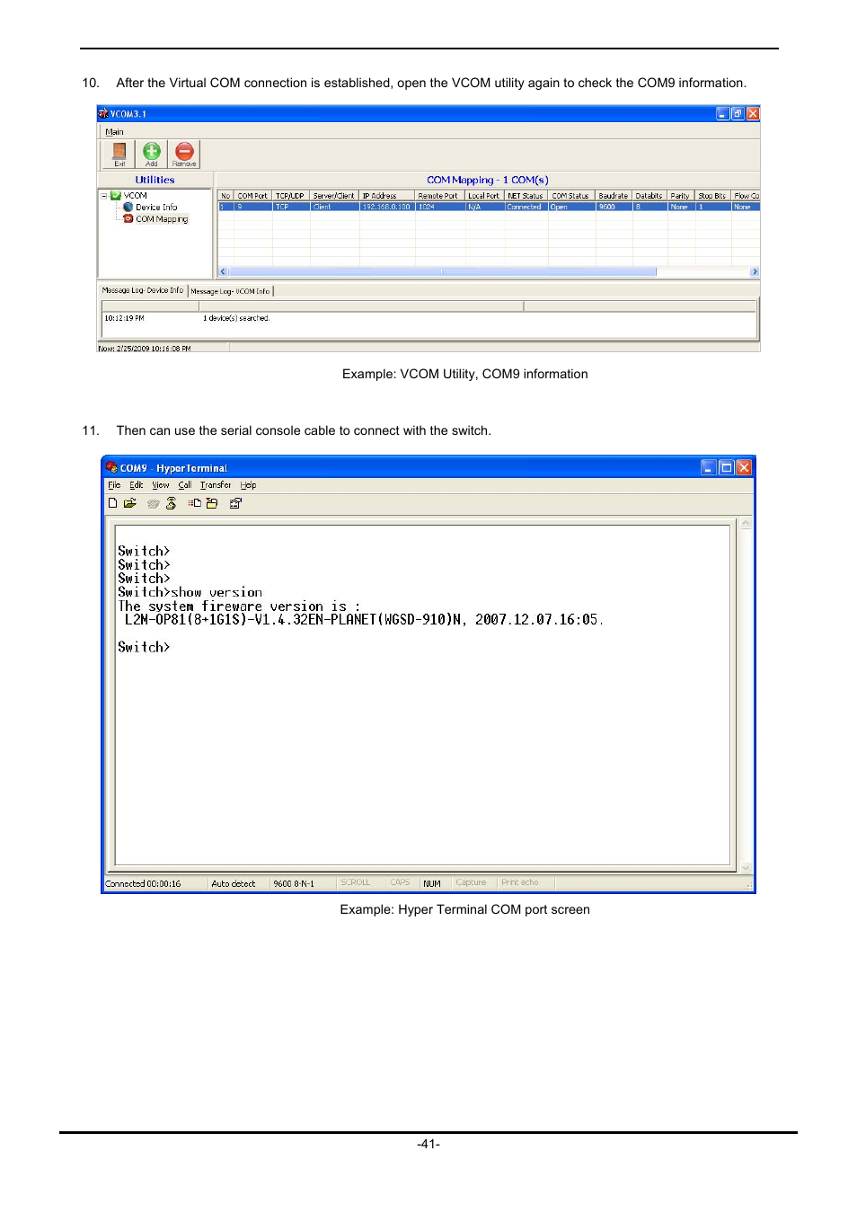The width and height of the screenshot is (857, 1213).
Task: Click the IP Address column header
Action: (387, 195)
